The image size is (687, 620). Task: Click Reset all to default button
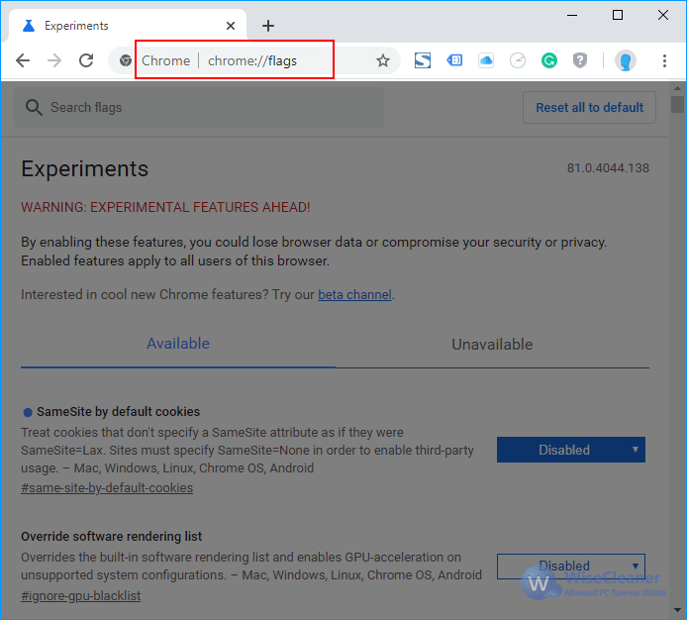[x=589, y=107]
